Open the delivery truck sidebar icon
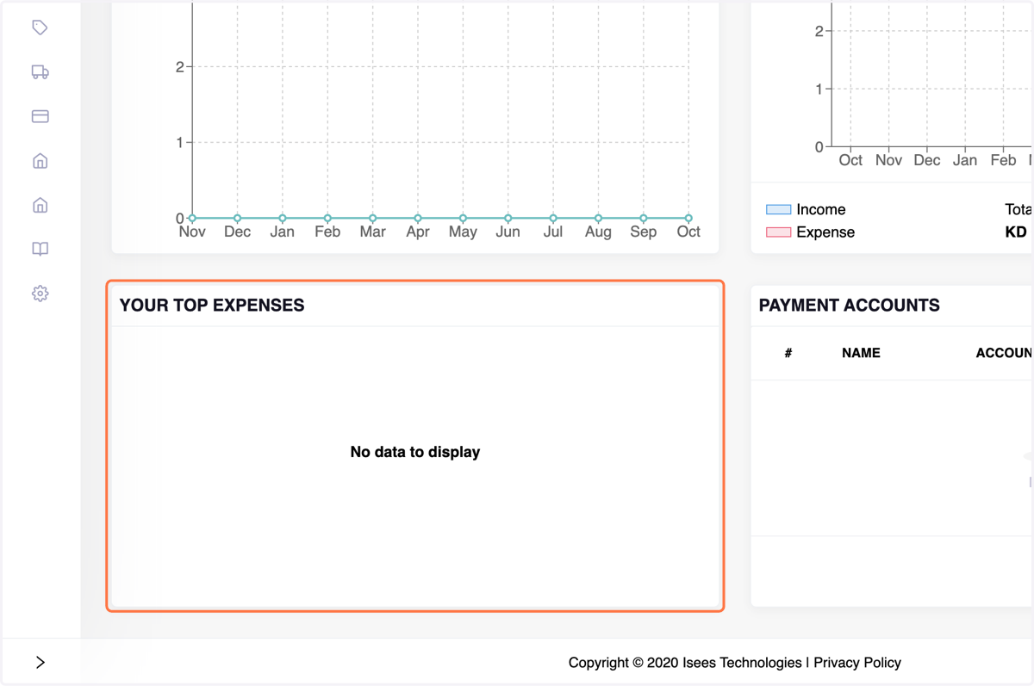This screenshot has width=1034, height=686. [40, 72]
